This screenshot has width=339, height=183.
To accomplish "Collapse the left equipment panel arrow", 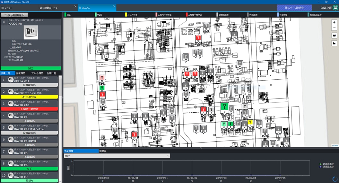I will pyautogui.click(x=62, y=98).
